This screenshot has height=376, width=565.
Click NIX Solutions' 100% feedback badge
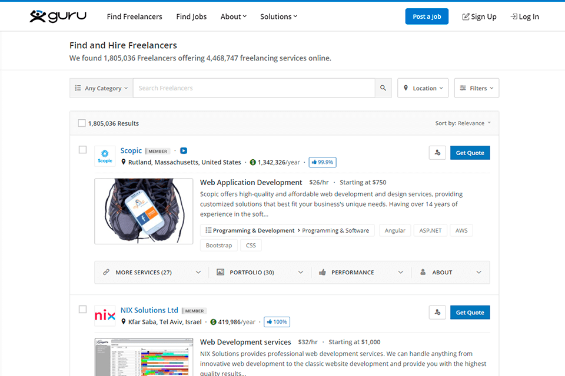[x=277, y=322]
